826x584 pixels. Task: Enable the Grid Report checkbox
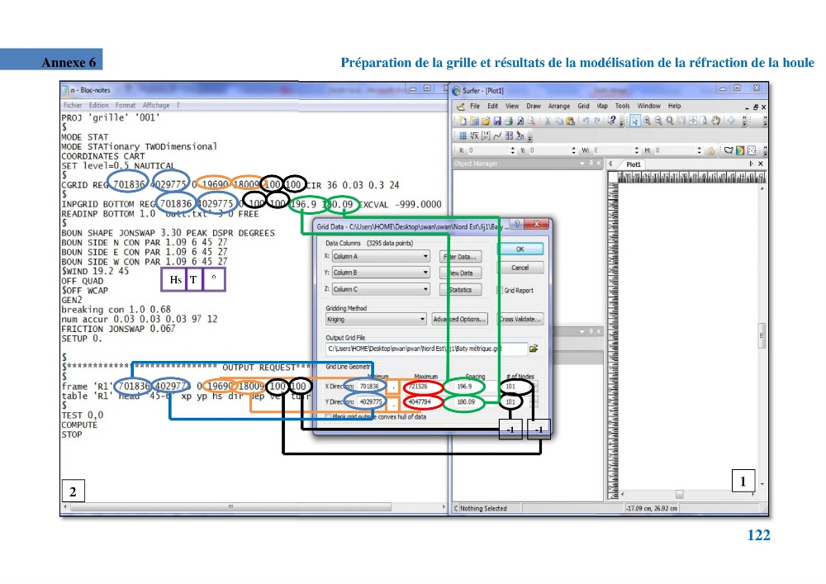[x=500, y=290]
